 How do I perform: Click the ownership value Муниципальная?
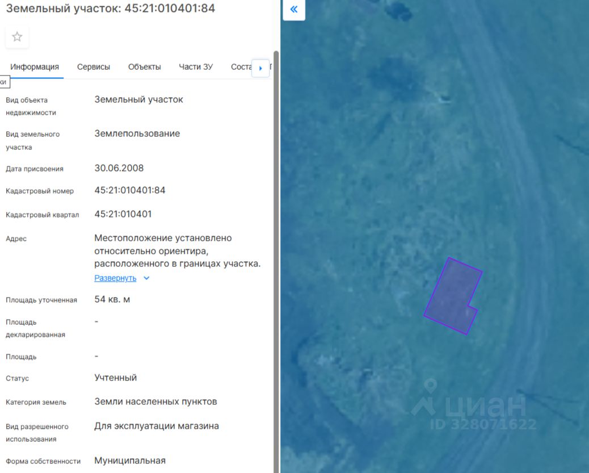pos(130,461)
